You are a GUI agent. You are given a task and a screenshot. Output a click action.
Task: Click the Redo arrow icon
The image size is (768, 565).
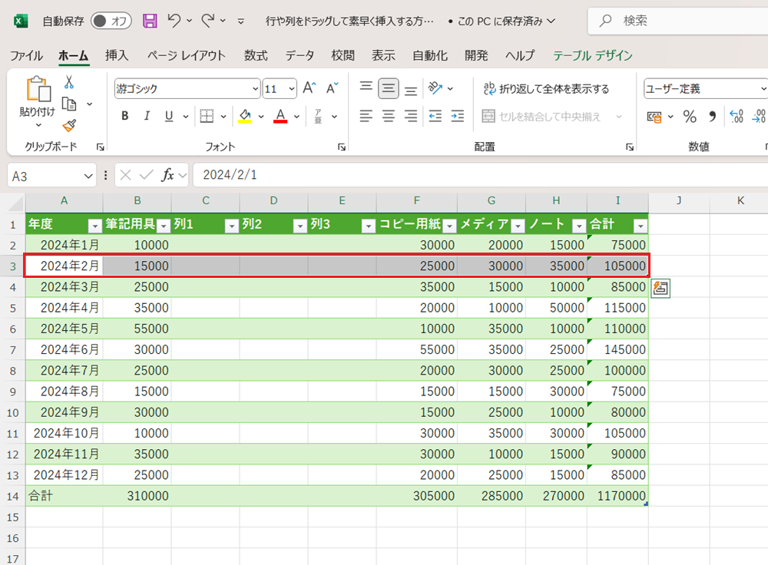tap(207, 21)
